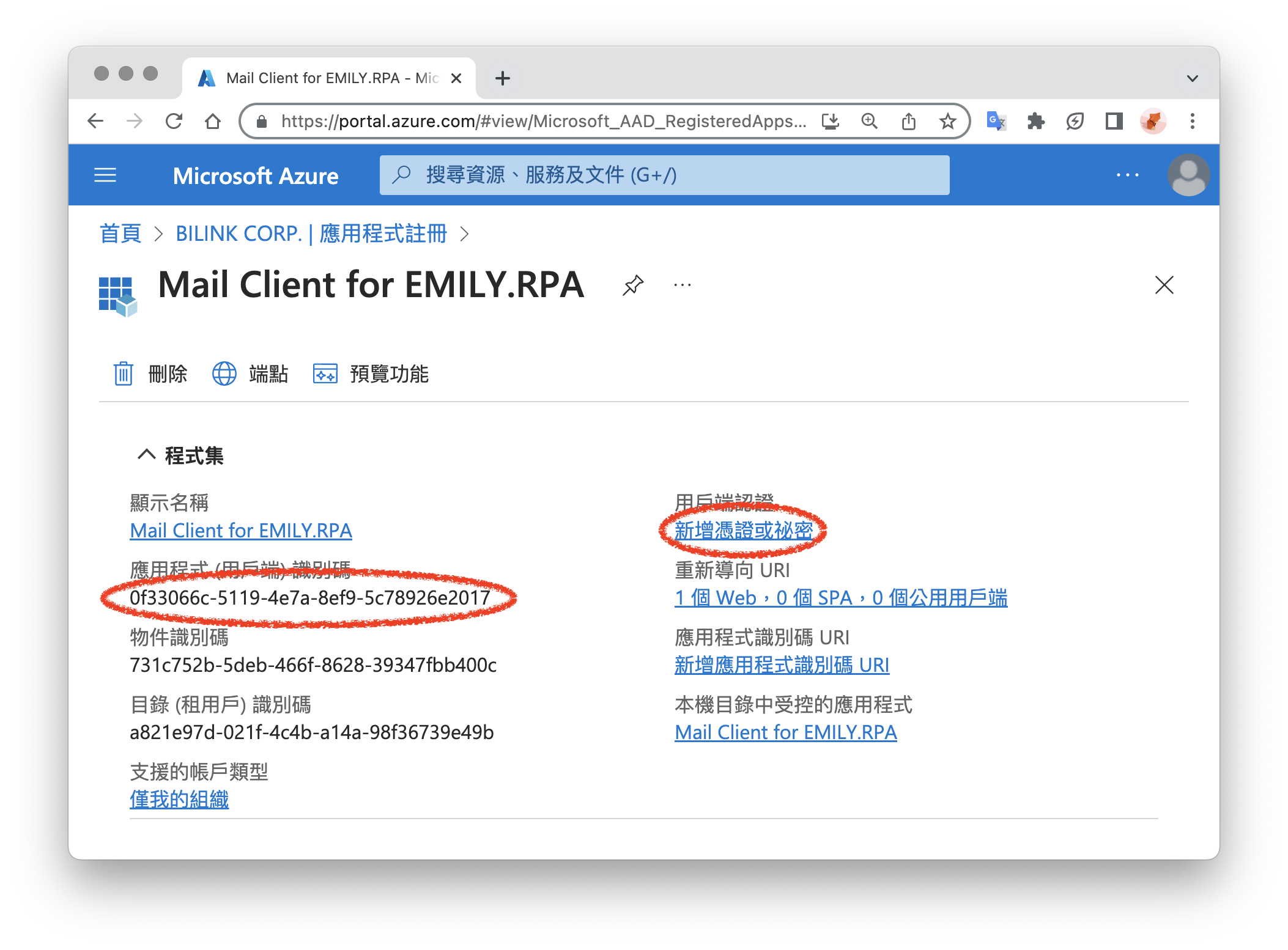Toggle the Chrome side panel icon
Viewport: 1288px width, 950px height.
(x=1114, y=121)
